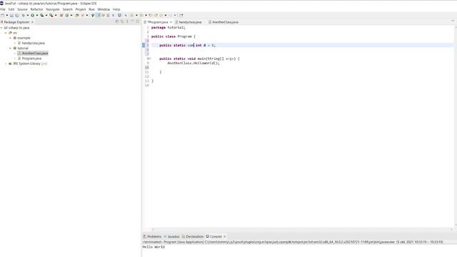
Task: Close the Console tab
Action: pos(225,236)
